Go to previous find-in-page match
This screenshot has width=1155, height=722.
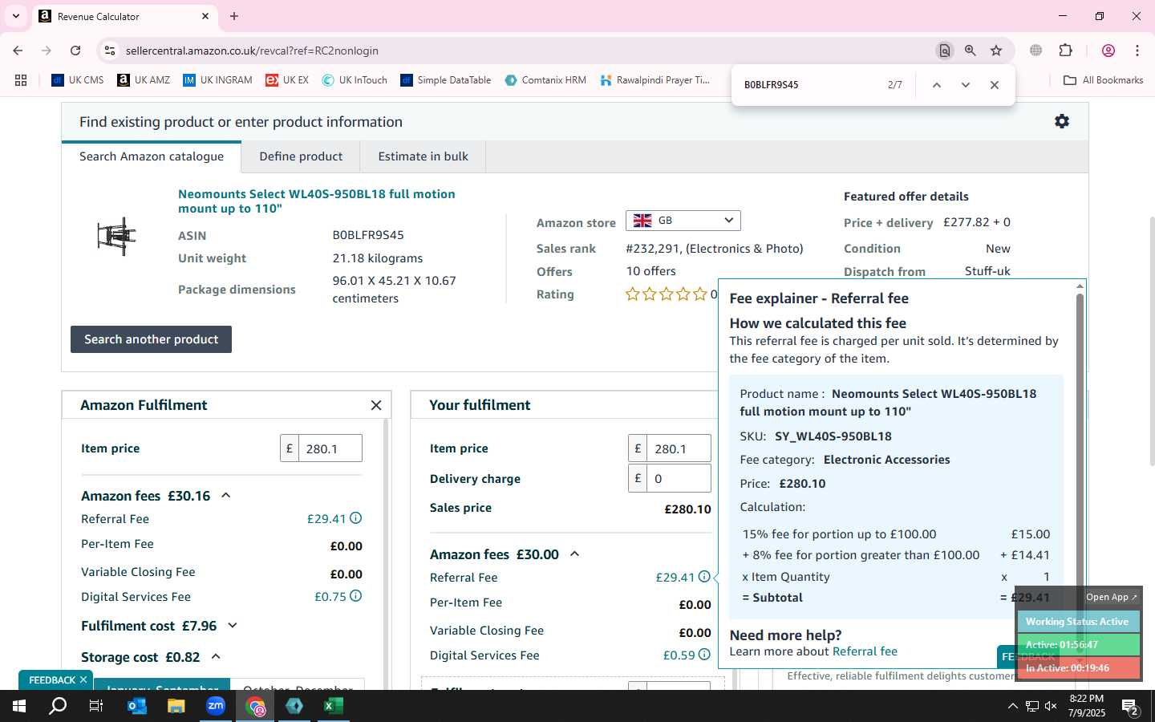click(x=936, y=85)
